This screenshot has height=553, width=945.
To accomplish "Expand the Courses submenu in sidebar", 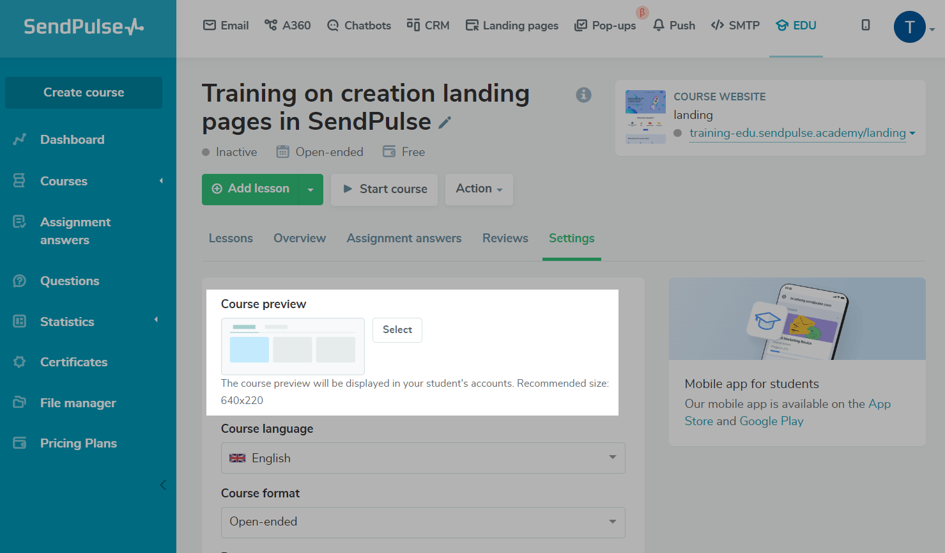I will [161, 181].
